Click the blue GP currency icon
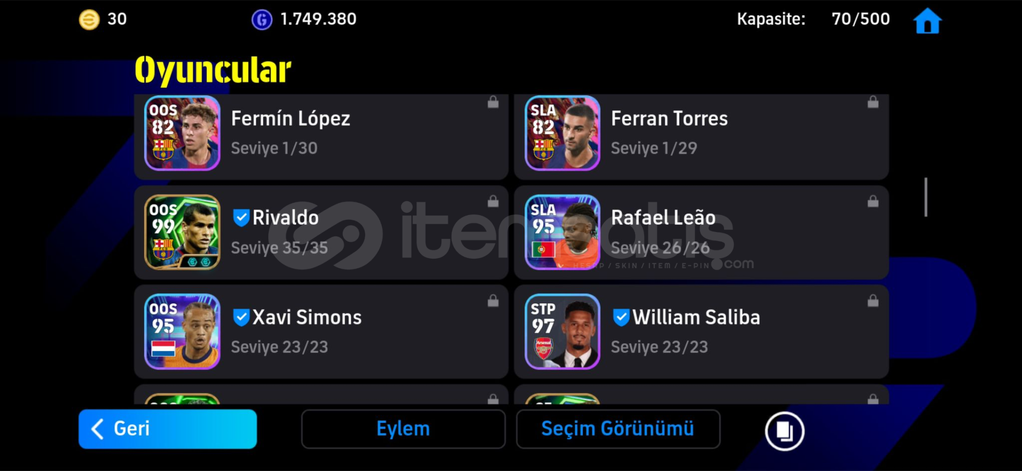The image size is (1022, 471). (261, 20)
